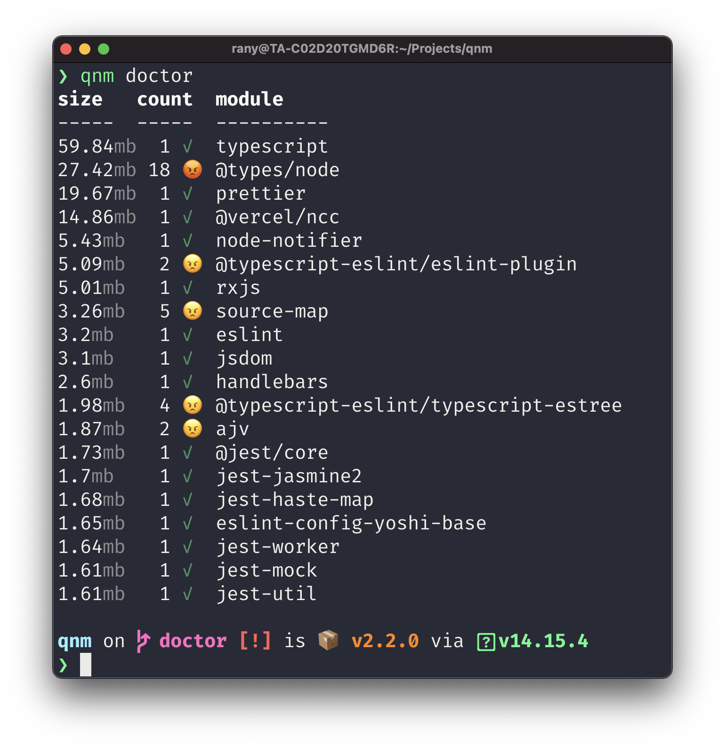The image size is (725, 748).
Task: Click the angry emoji next to @typescript-eslint/eslint-plugin
Action: point(193,264)
